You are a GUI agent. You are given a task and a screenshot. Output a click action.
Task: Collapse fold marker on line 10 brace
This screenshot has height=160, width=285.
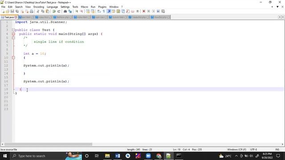(x=13, y=58)
